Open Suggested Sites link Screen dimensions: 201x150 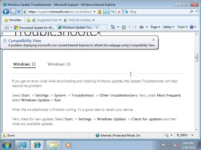coord(47,20)
